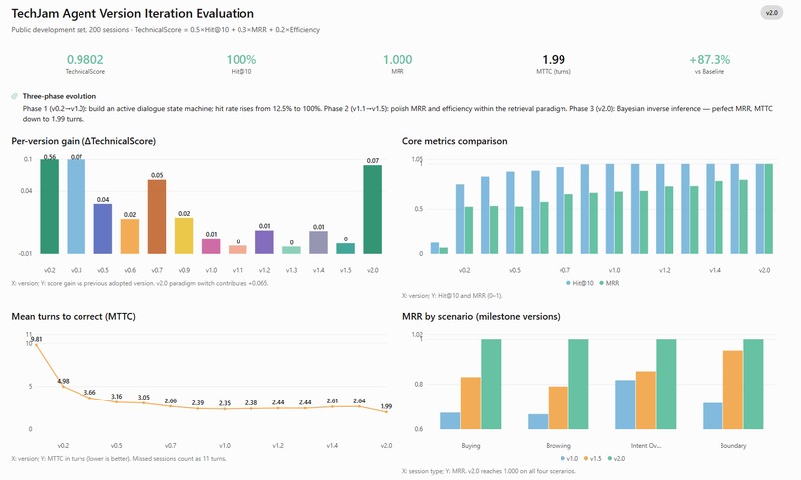
Task: Select the 0.9802 TechnicalScore value
Action: (x=84, y=60)
